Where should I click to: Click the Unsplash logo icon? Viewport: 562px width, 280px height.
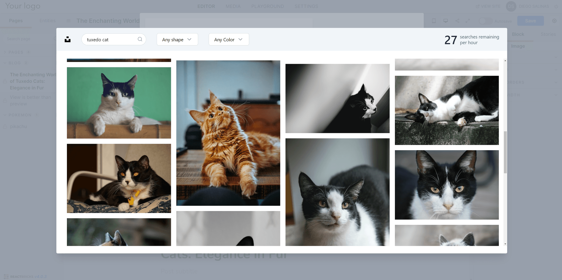click(68, 40)
